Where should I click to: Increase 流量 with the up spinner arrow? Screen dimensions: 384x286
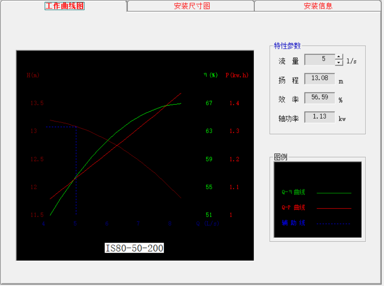(339, 57)
